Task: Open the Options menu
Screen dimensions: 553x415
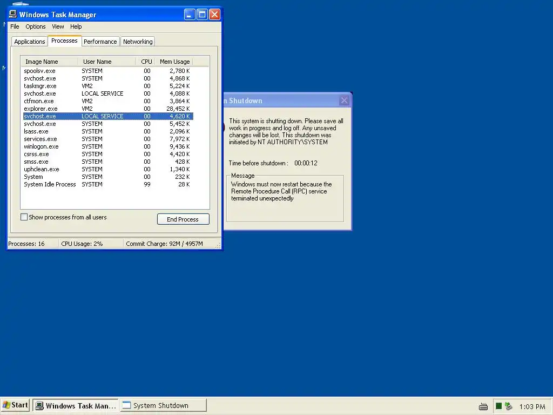Action: pyautogui.click(x=35, y=26)
